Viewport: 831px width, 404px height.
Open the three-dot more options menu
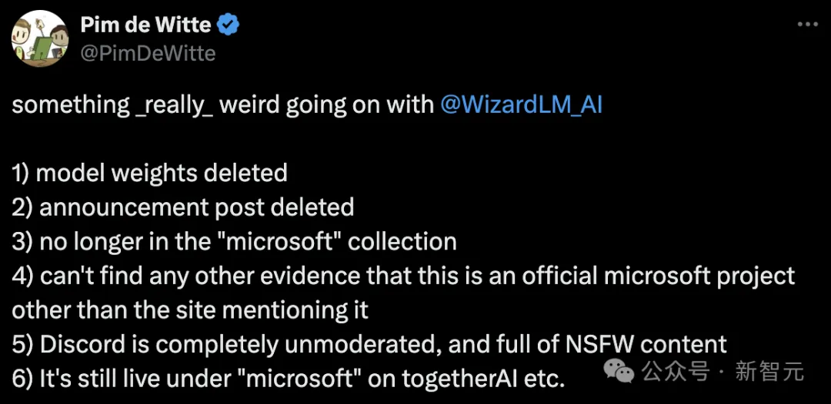tap(808, 25)
